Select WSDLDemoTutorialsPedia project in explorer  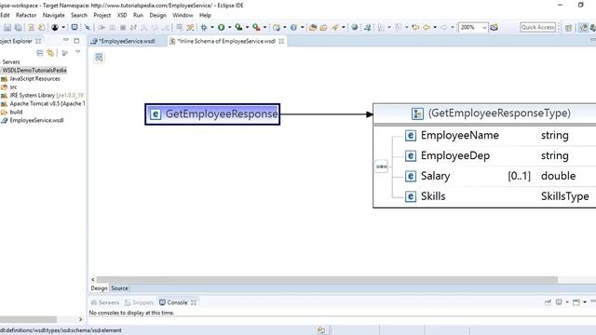point(34,71)
